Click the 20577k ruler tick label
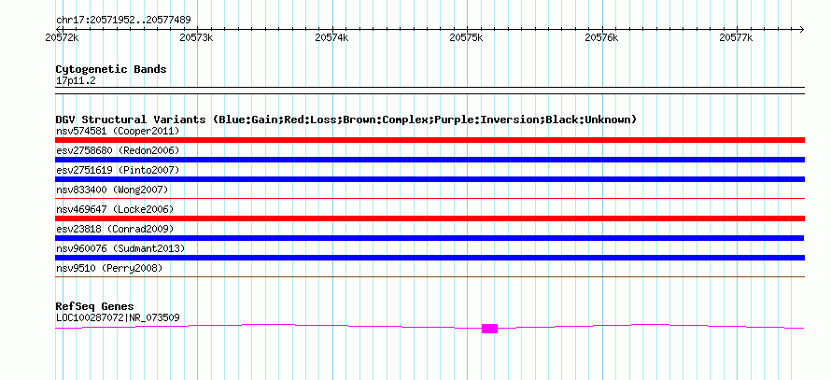This screenshot has width=831, height=380. point(736,37)
